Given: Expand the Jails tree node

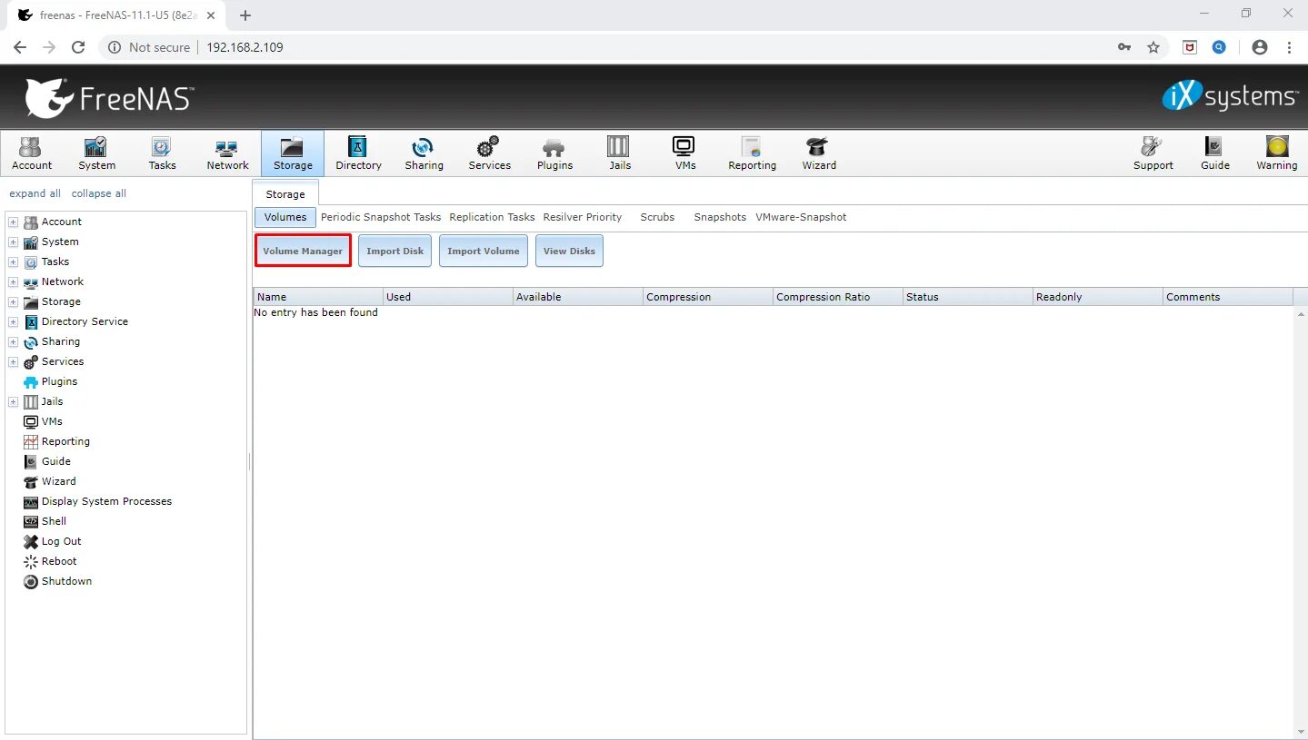Looking at the screenshot, I should (14, 402).
